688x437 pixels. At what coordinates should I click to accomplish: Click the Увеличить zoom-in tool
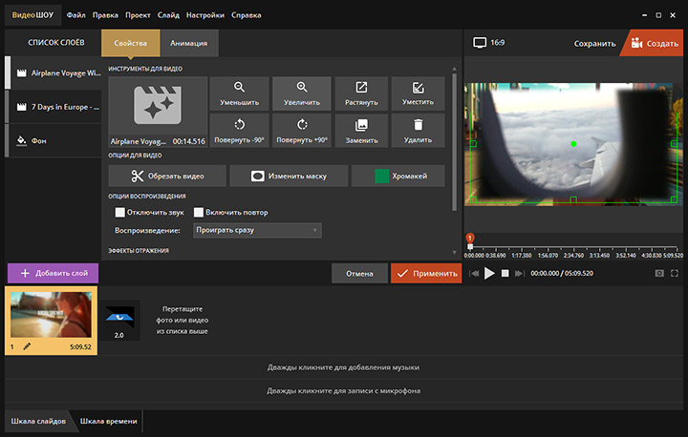(301, 93)
